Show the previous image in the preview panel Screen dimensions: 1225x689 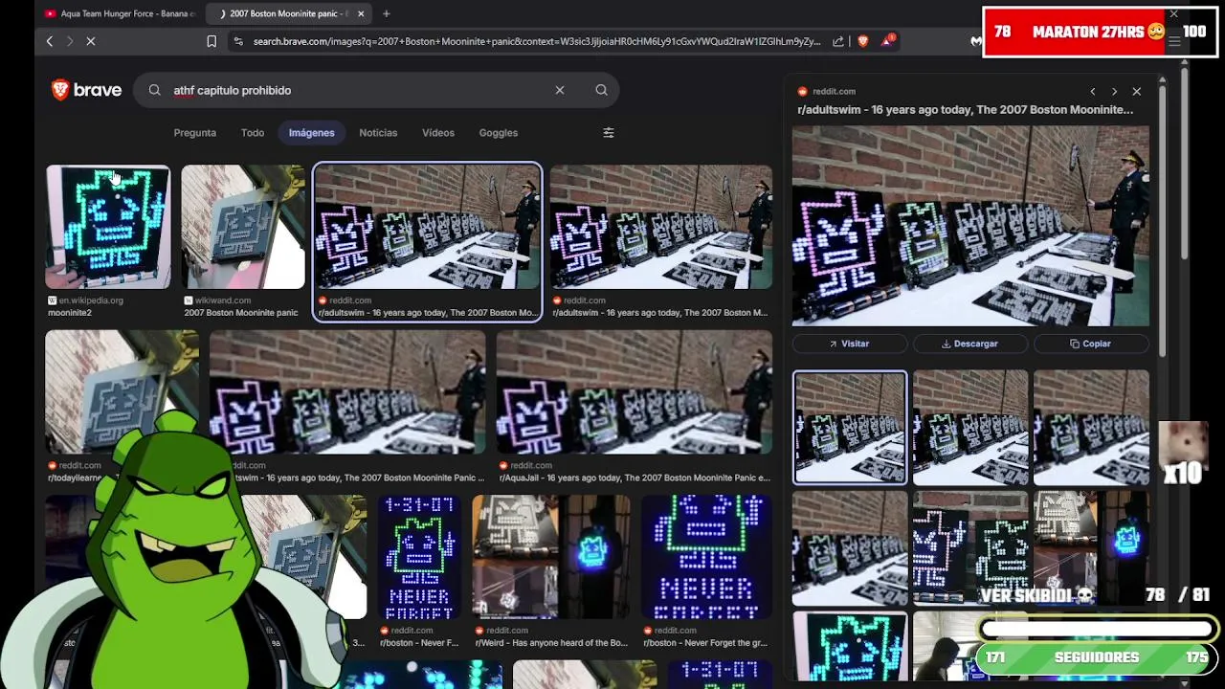pyautogui.click(x=1092, y=91)
